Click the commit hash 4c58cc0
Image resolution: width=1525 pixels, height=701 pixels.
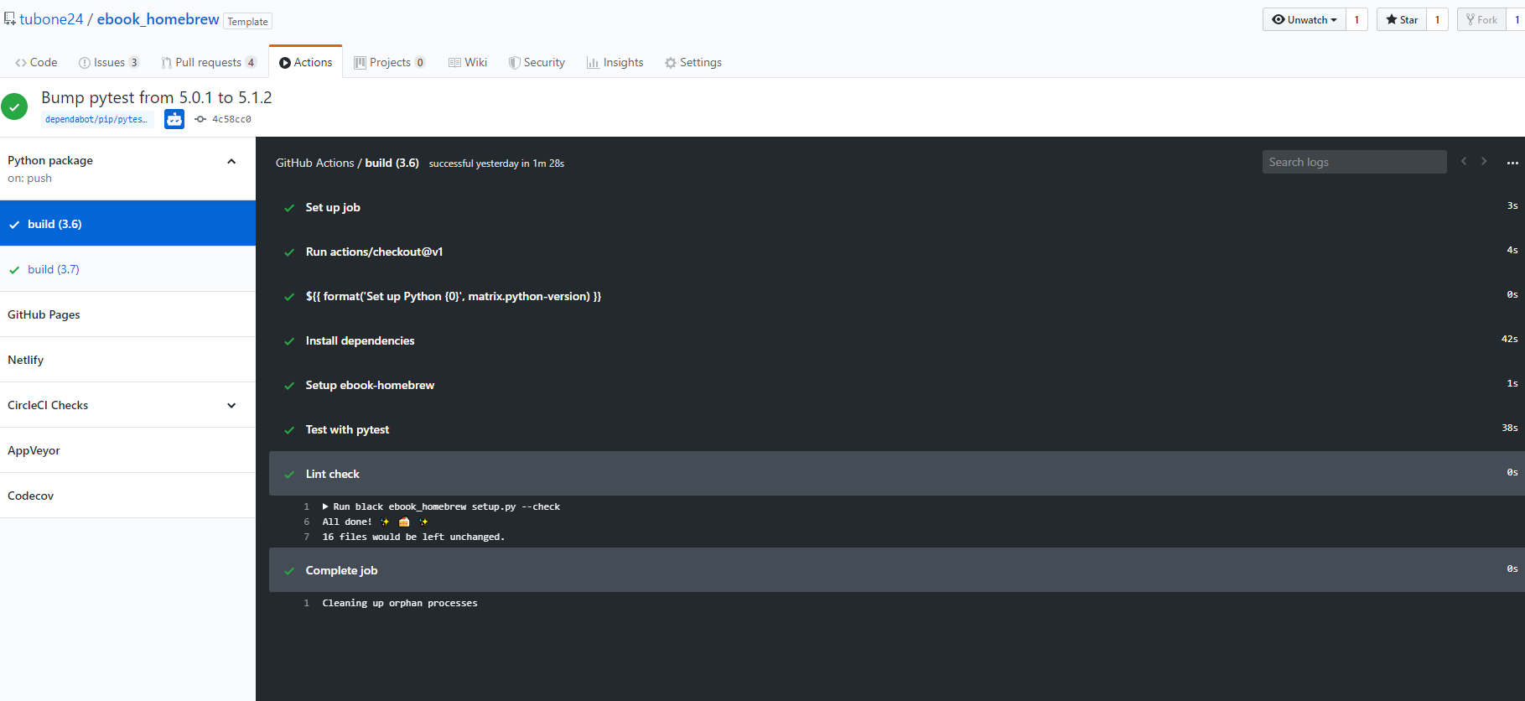(x=231, y=119)
